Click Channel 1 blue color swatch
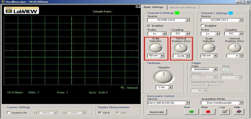Screen dimensions: 251x119 click(x=231, y=13)
